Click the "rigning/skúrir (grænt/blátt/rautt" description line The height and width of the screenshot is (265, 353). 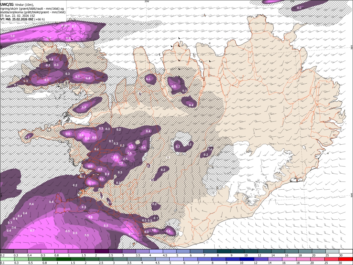[32, 9]
